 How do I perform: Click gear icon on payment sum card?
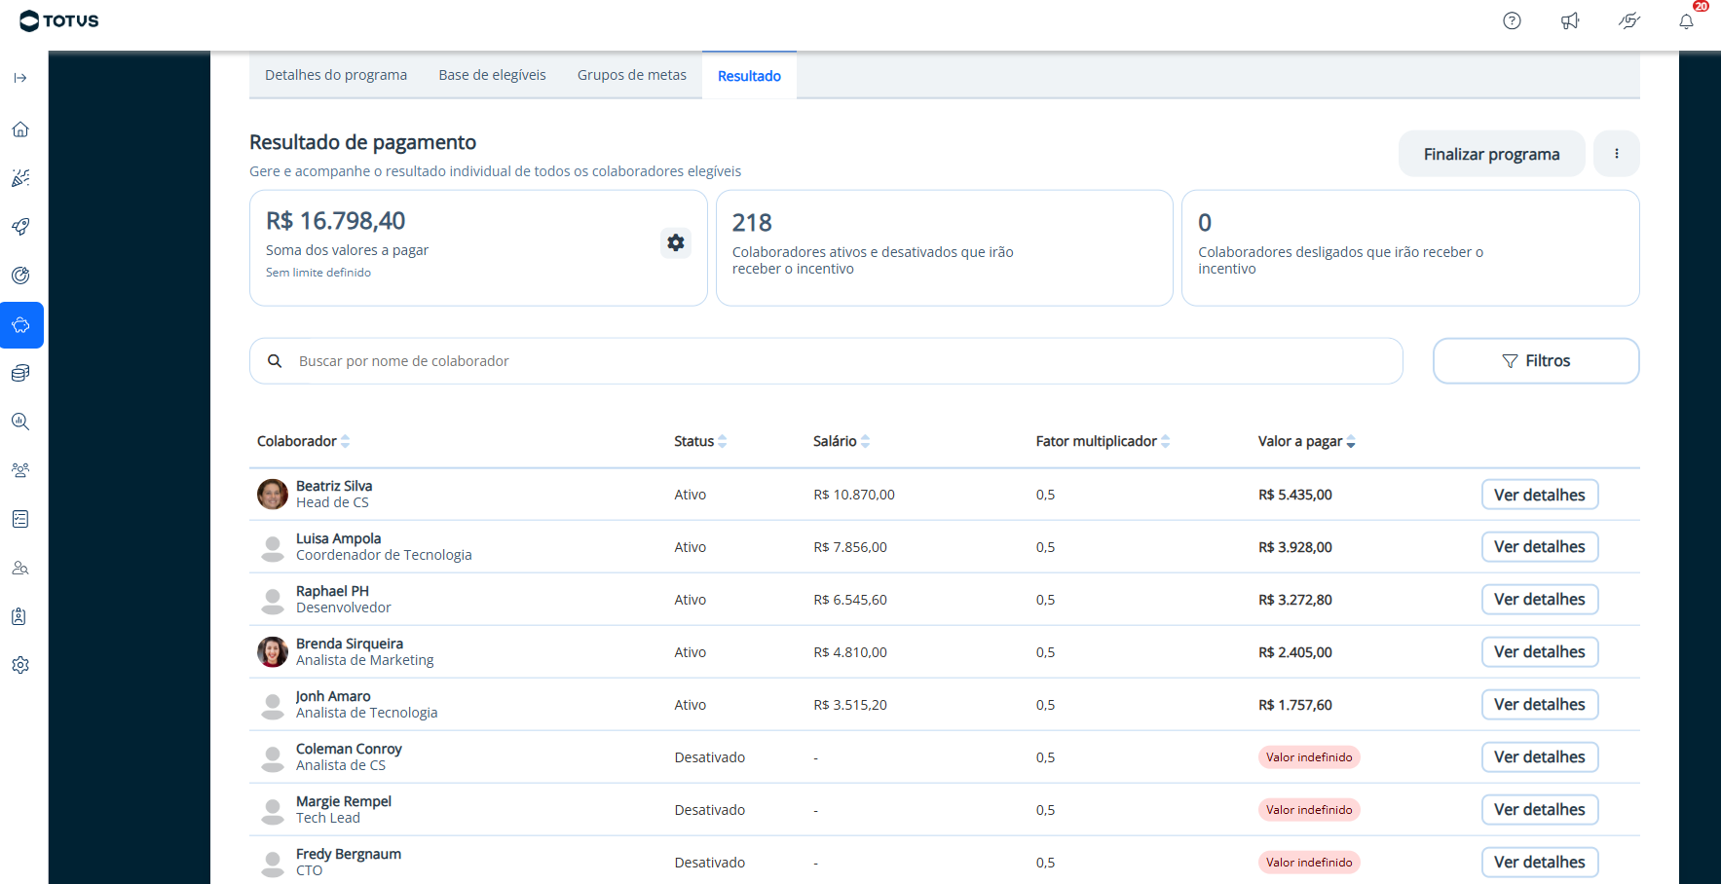point(675,242)
